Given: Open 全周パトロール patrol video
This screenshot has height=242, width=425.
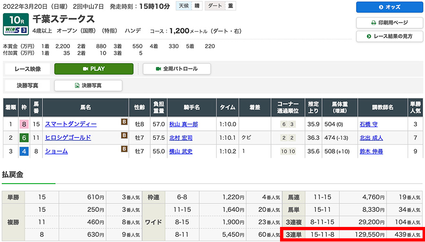Looking at the screenshot, I should coord(177,69).
